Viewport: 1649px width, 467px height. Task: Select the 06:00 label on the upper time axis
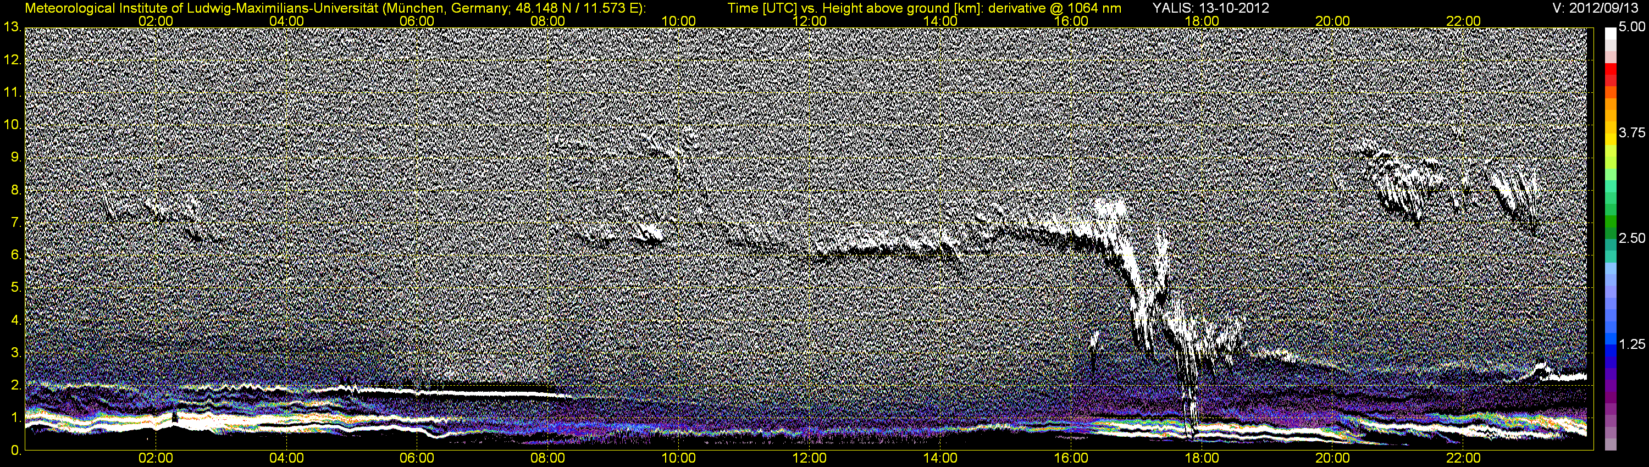coord(417,21)
